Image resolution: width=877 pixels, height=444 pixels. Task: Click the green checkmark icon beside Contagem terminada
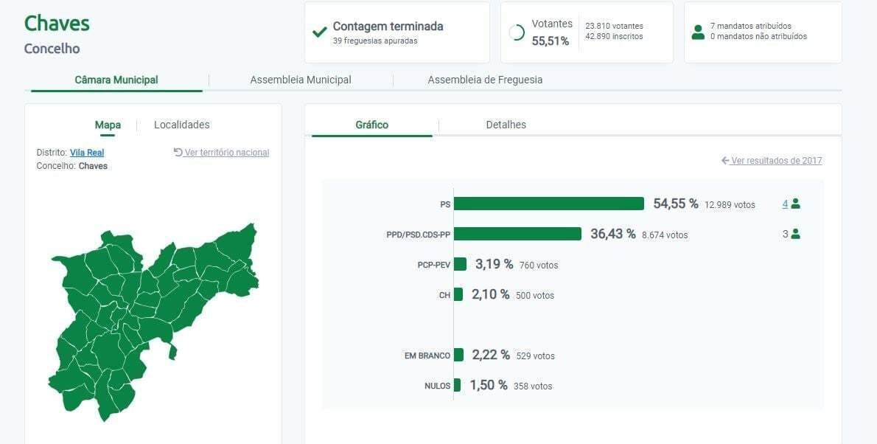pyautogui.click(x=319, y=32)
